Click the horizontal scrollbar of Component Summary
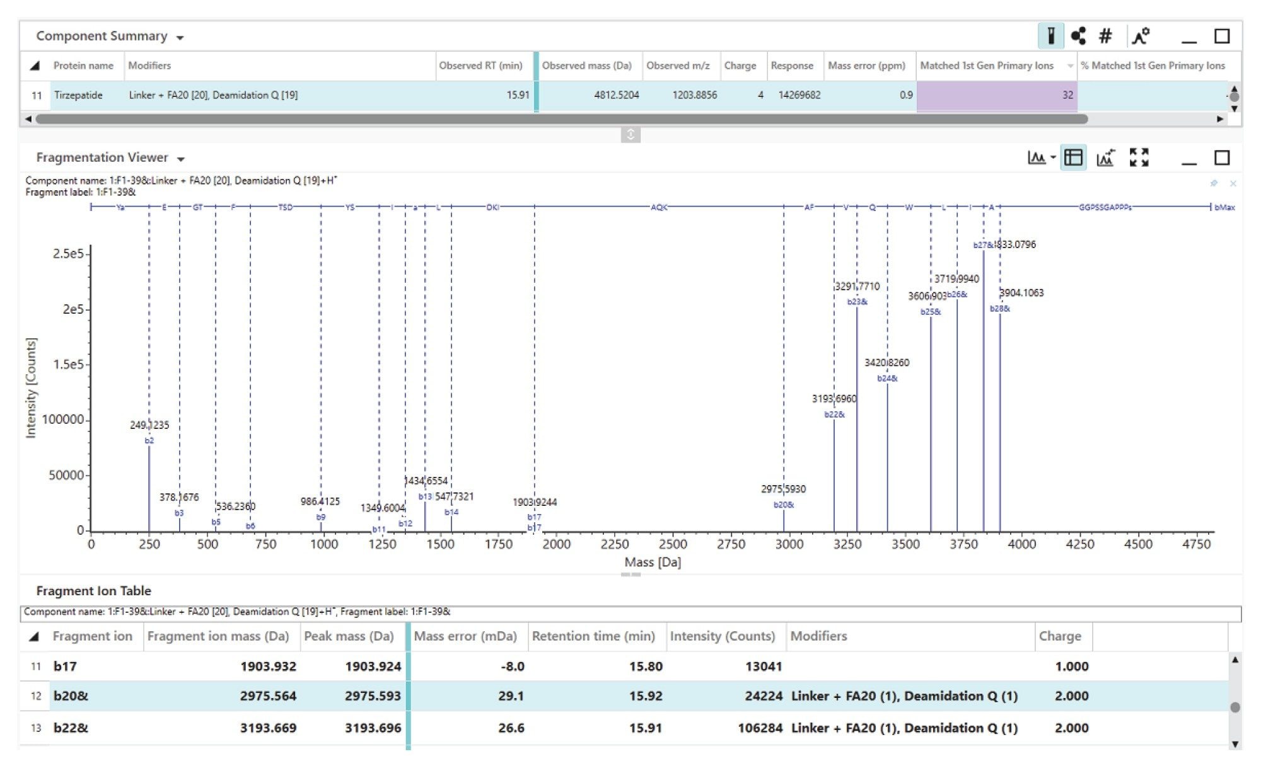This screenshot has width=1261, height=771. click(x=561, y=119)
